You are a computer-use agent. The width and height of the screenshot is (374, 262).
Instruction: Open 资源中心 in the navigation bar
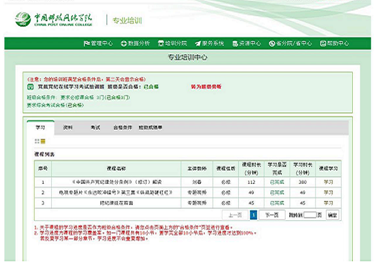click(x=247, y=44)
